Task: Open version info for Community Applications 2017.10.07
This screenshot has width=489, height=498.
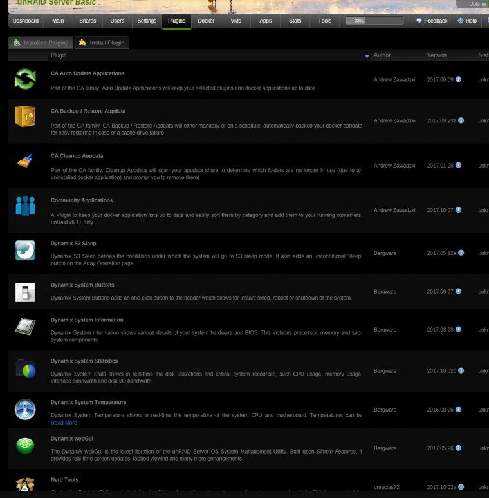Action: tap(459, 210)
